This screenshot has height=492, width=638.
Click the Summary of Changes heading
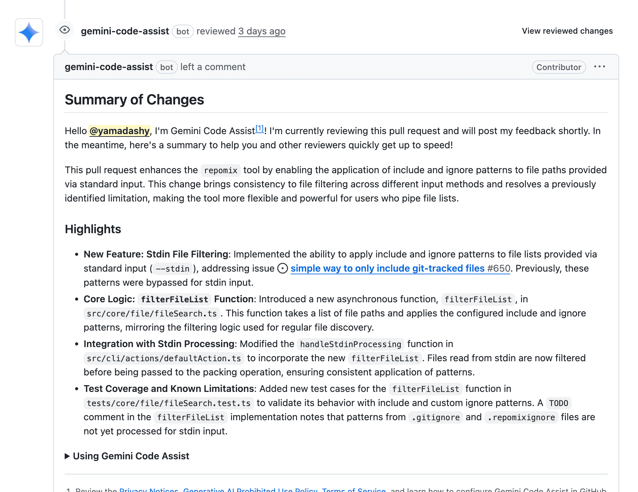[x=134, y=100]
